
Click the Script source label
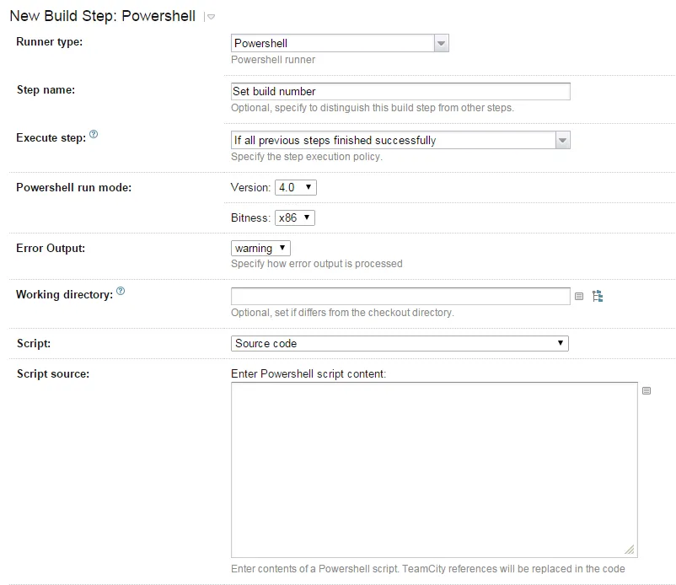52,373
